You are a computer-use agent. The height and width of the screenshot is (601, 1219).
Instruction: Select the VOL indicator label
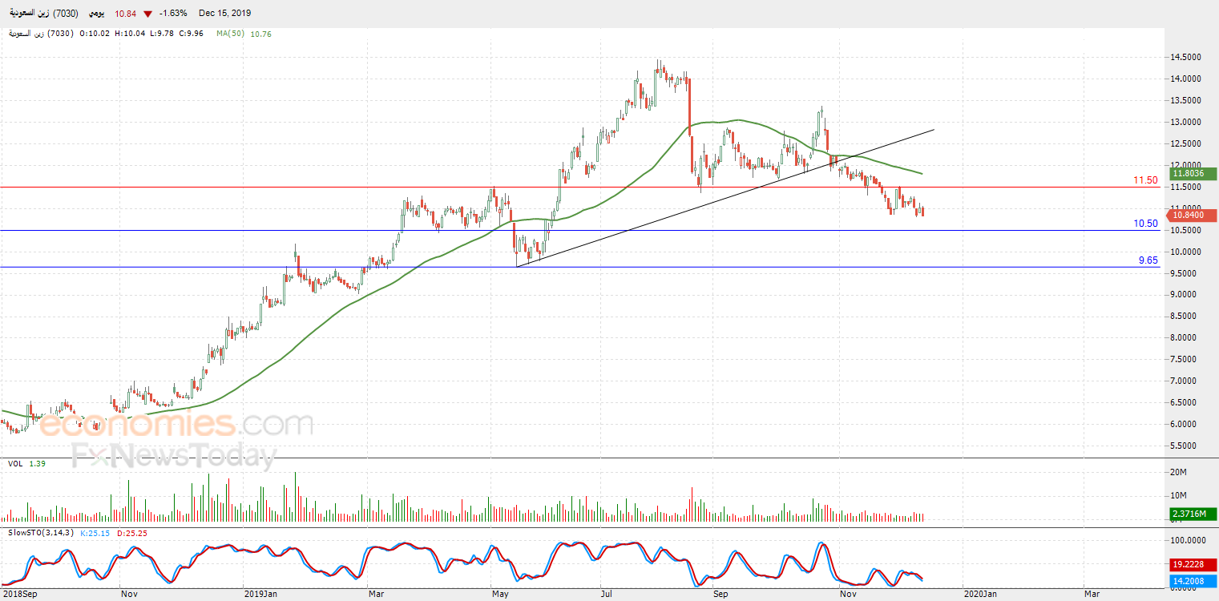[x=15, y=464]
